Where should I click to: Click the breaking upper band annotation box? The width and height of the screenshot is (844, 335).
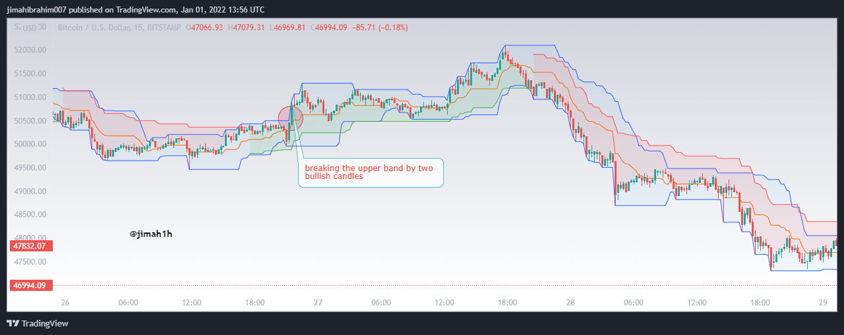(371, 172)
